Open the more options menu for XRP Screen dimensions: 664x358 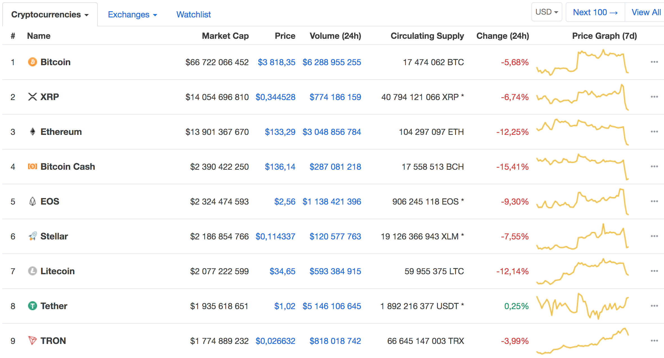pyautogui.click(x=654, y=97)
